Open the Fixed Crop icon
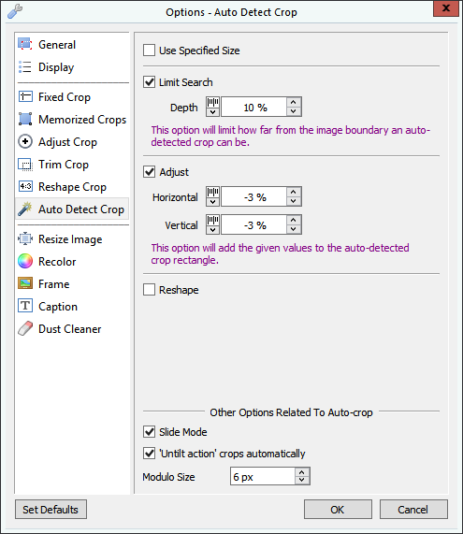This screenshot has height=534, width=463. pos(25,96)
